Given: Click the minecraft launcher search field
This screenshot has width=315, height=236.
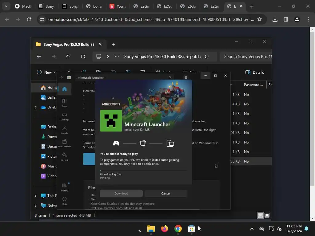Looking at the screenshot, I should pos(125,77).
